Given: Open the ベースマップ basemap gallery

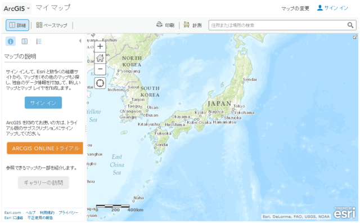Looking at the screenshot, I should [52, 25].
